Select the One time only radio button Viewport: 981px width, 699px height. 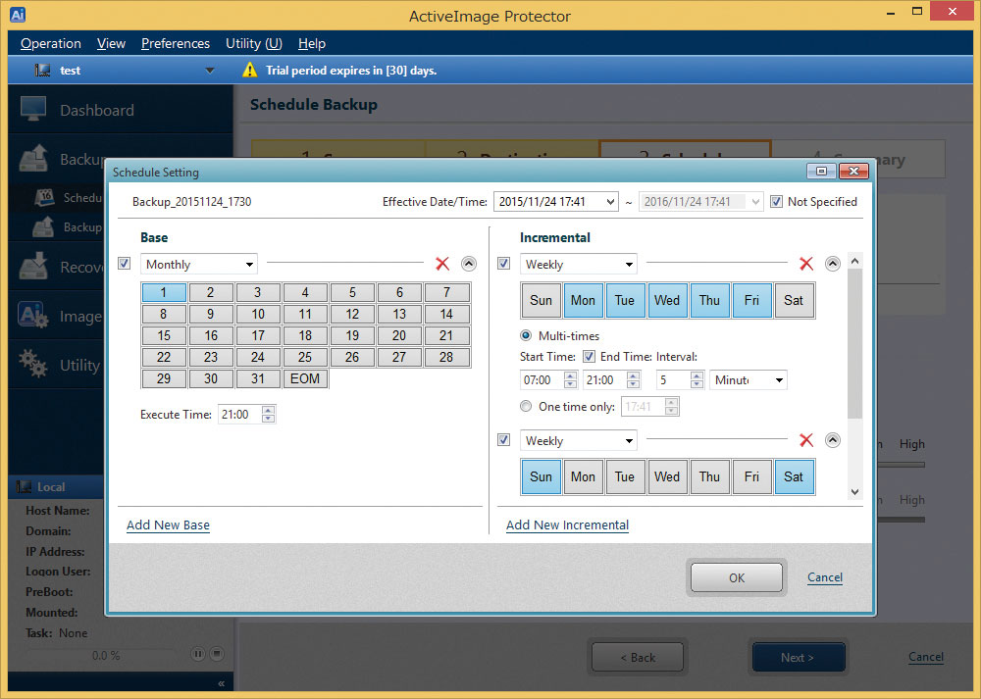pyautogui.click(x=526, y=407)
